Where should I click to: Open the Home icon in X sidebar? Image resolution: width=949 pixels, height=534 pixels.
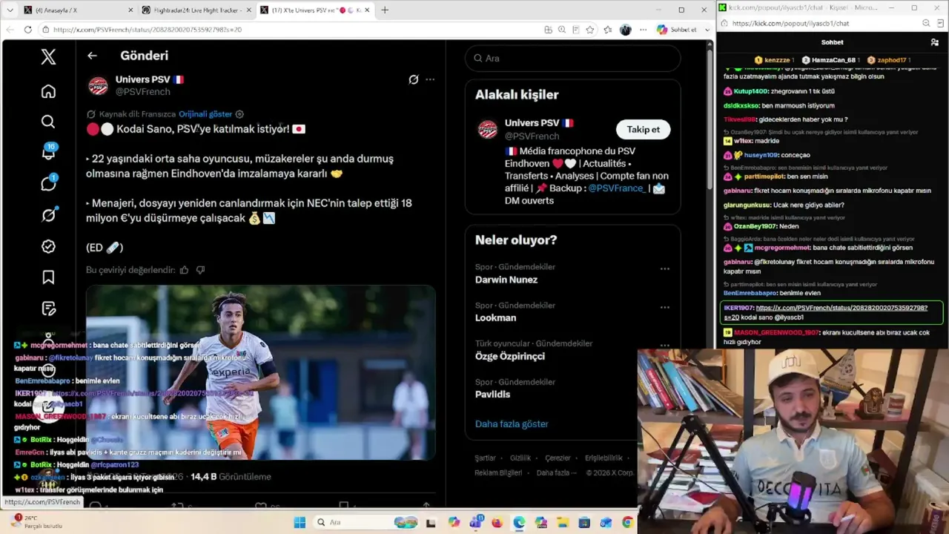click(x=48, y=91)
